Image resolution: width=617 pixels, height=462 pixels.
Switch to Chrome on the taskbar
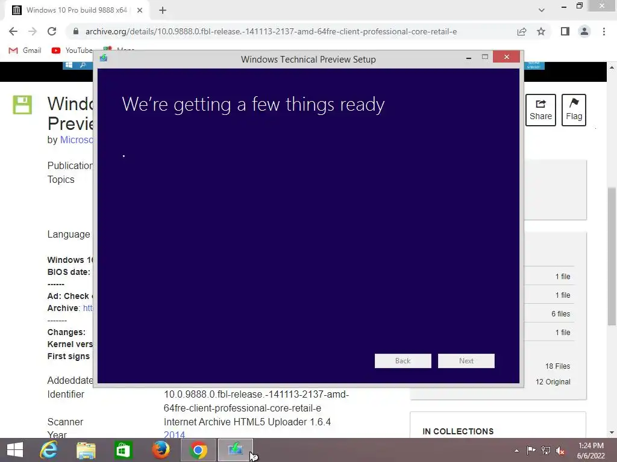pyautogui.click(x=198, y=450)
